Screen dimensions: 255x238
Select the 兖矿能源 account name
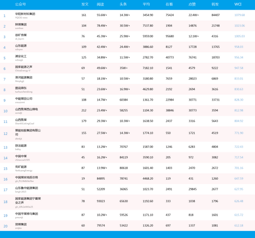pos(21,167)
